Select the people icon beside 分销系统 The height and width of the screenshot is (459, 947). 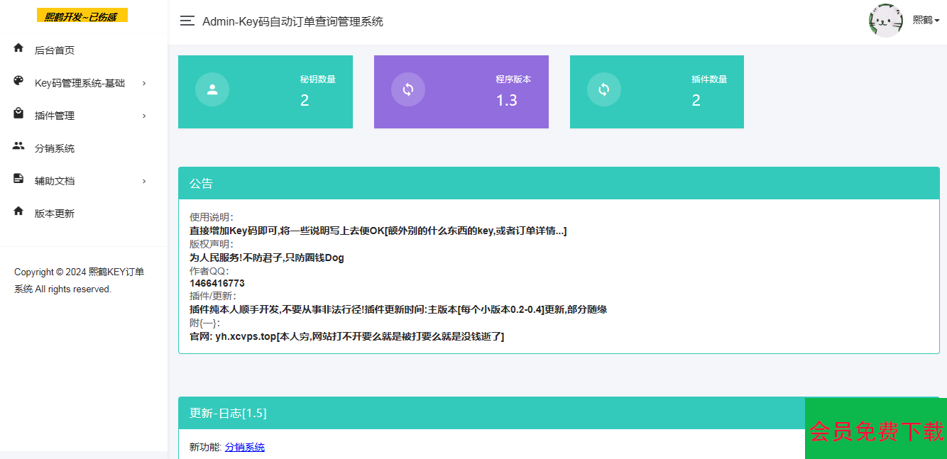point(18,148)
